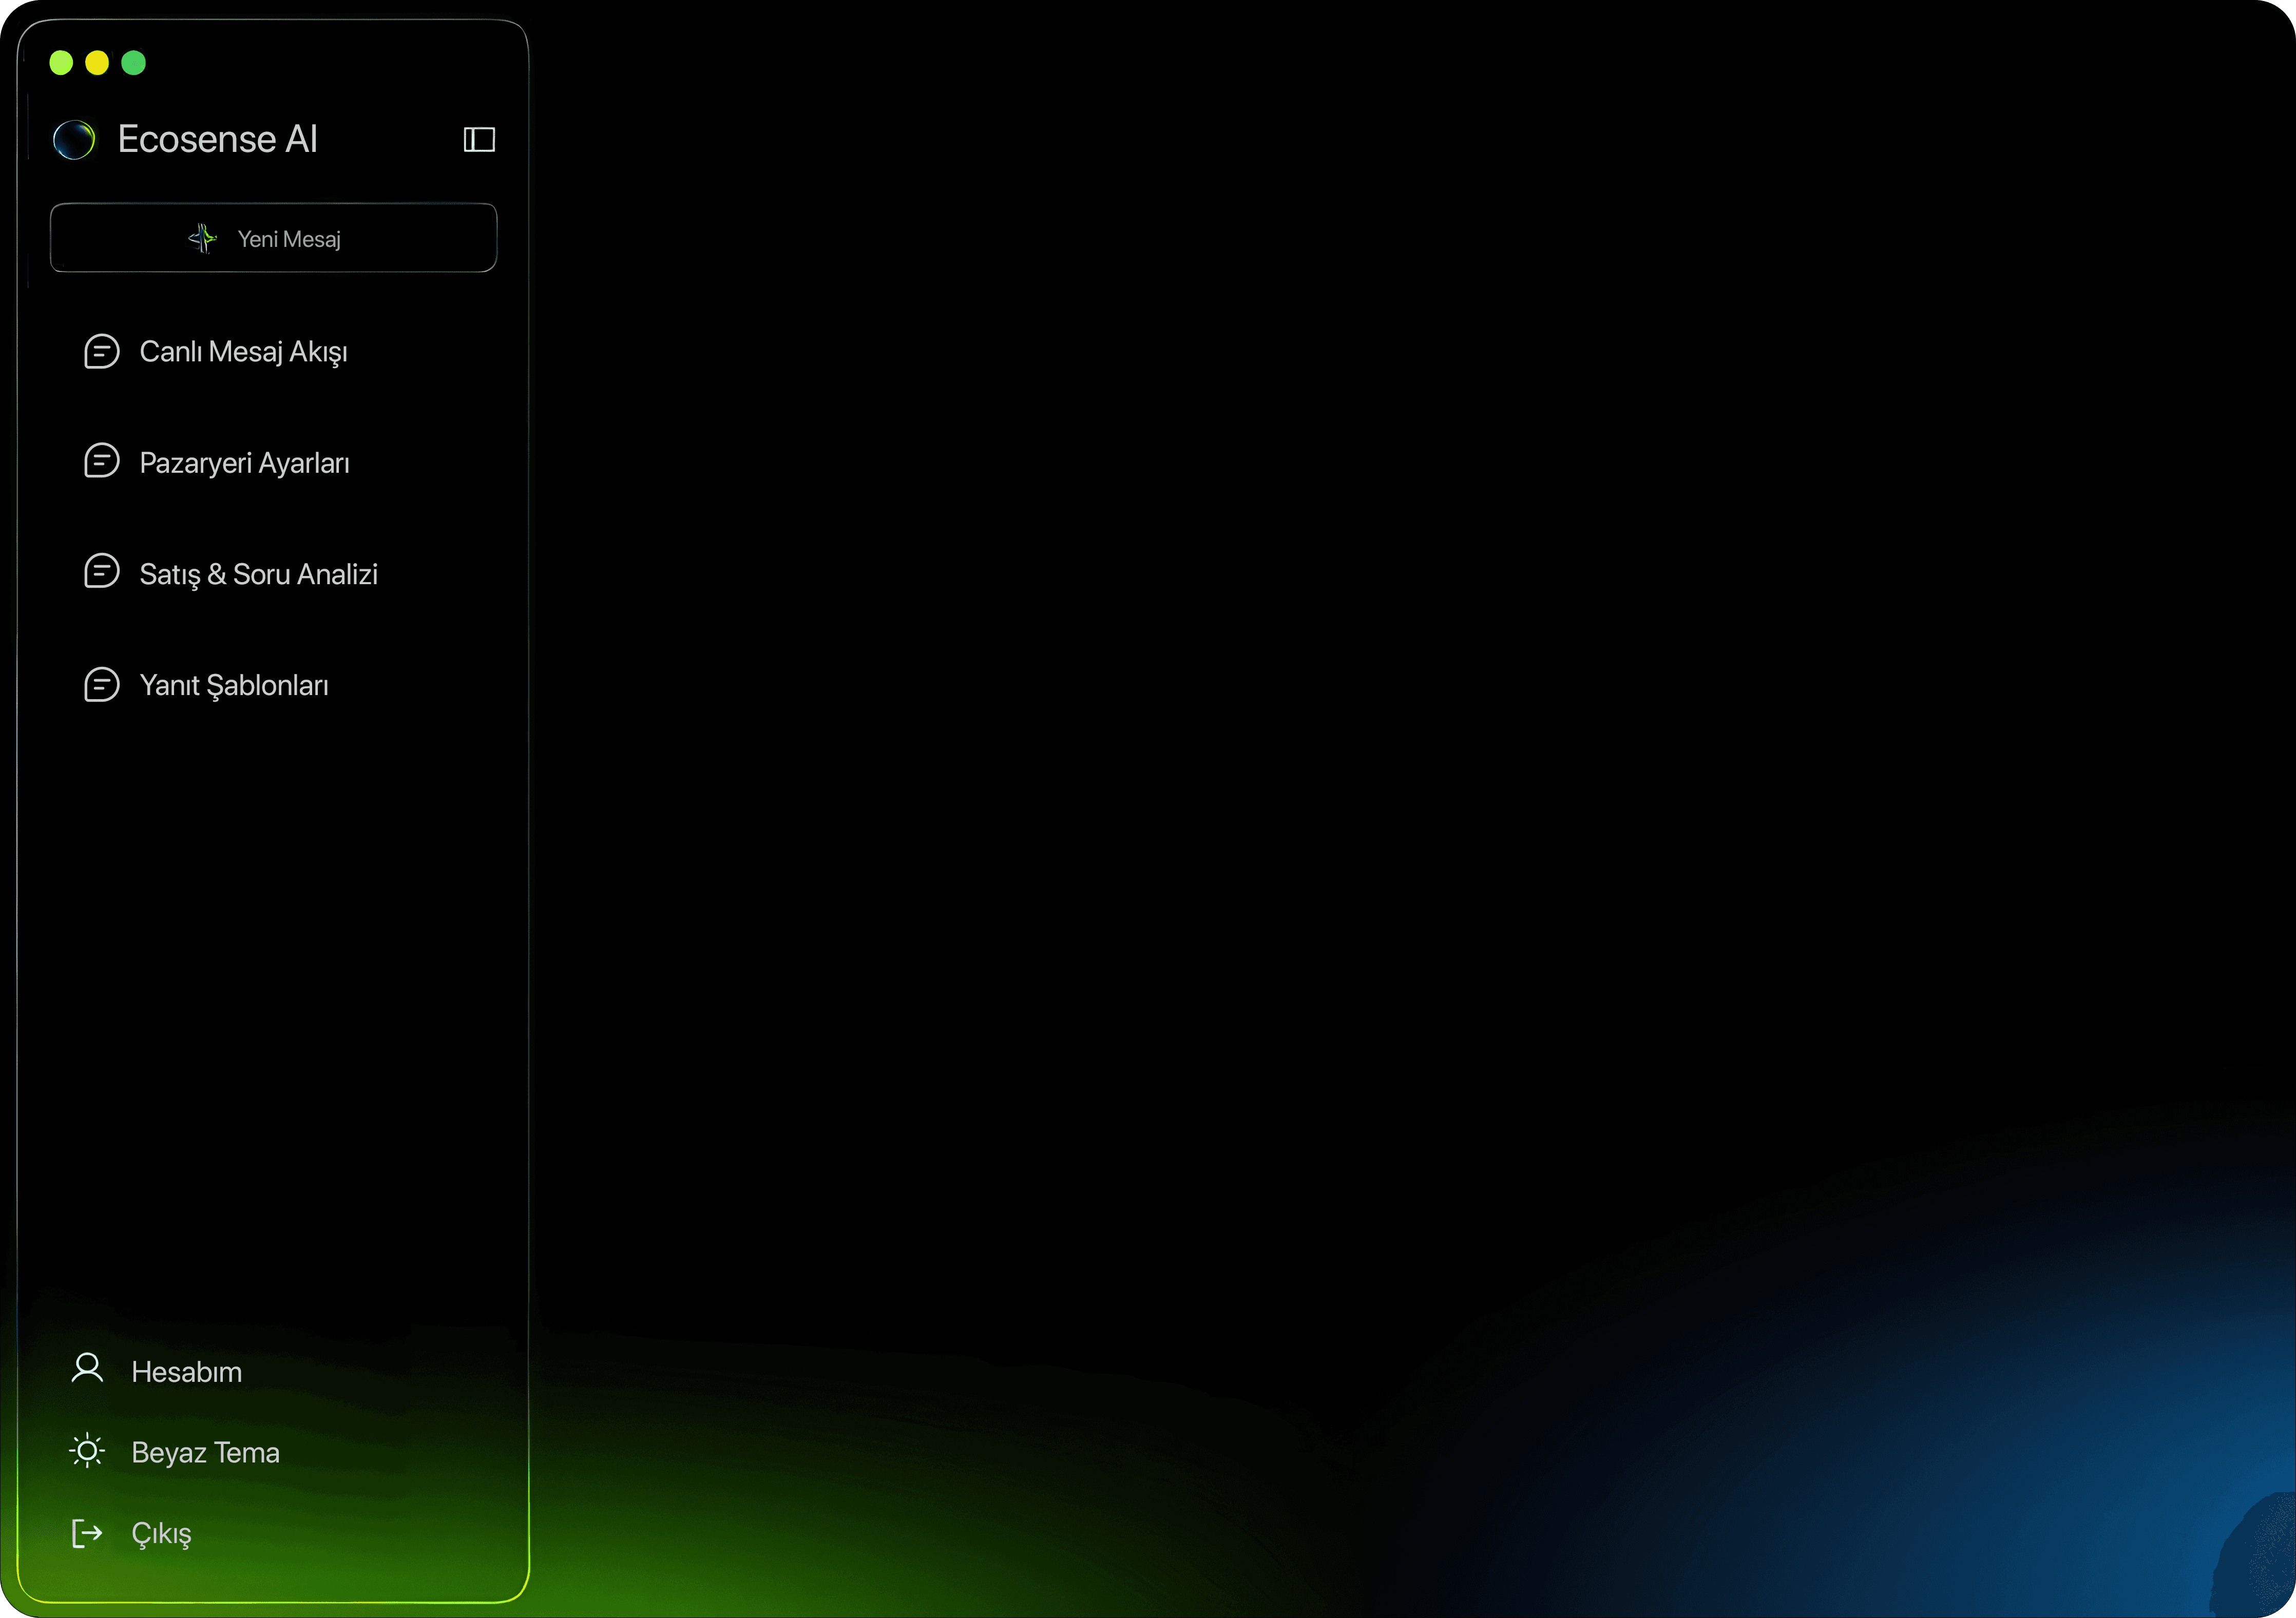Click the yellow window control dot
Image resolution: width=2296 pixels, height=1618 pixels.
click(x=97, y=63)
